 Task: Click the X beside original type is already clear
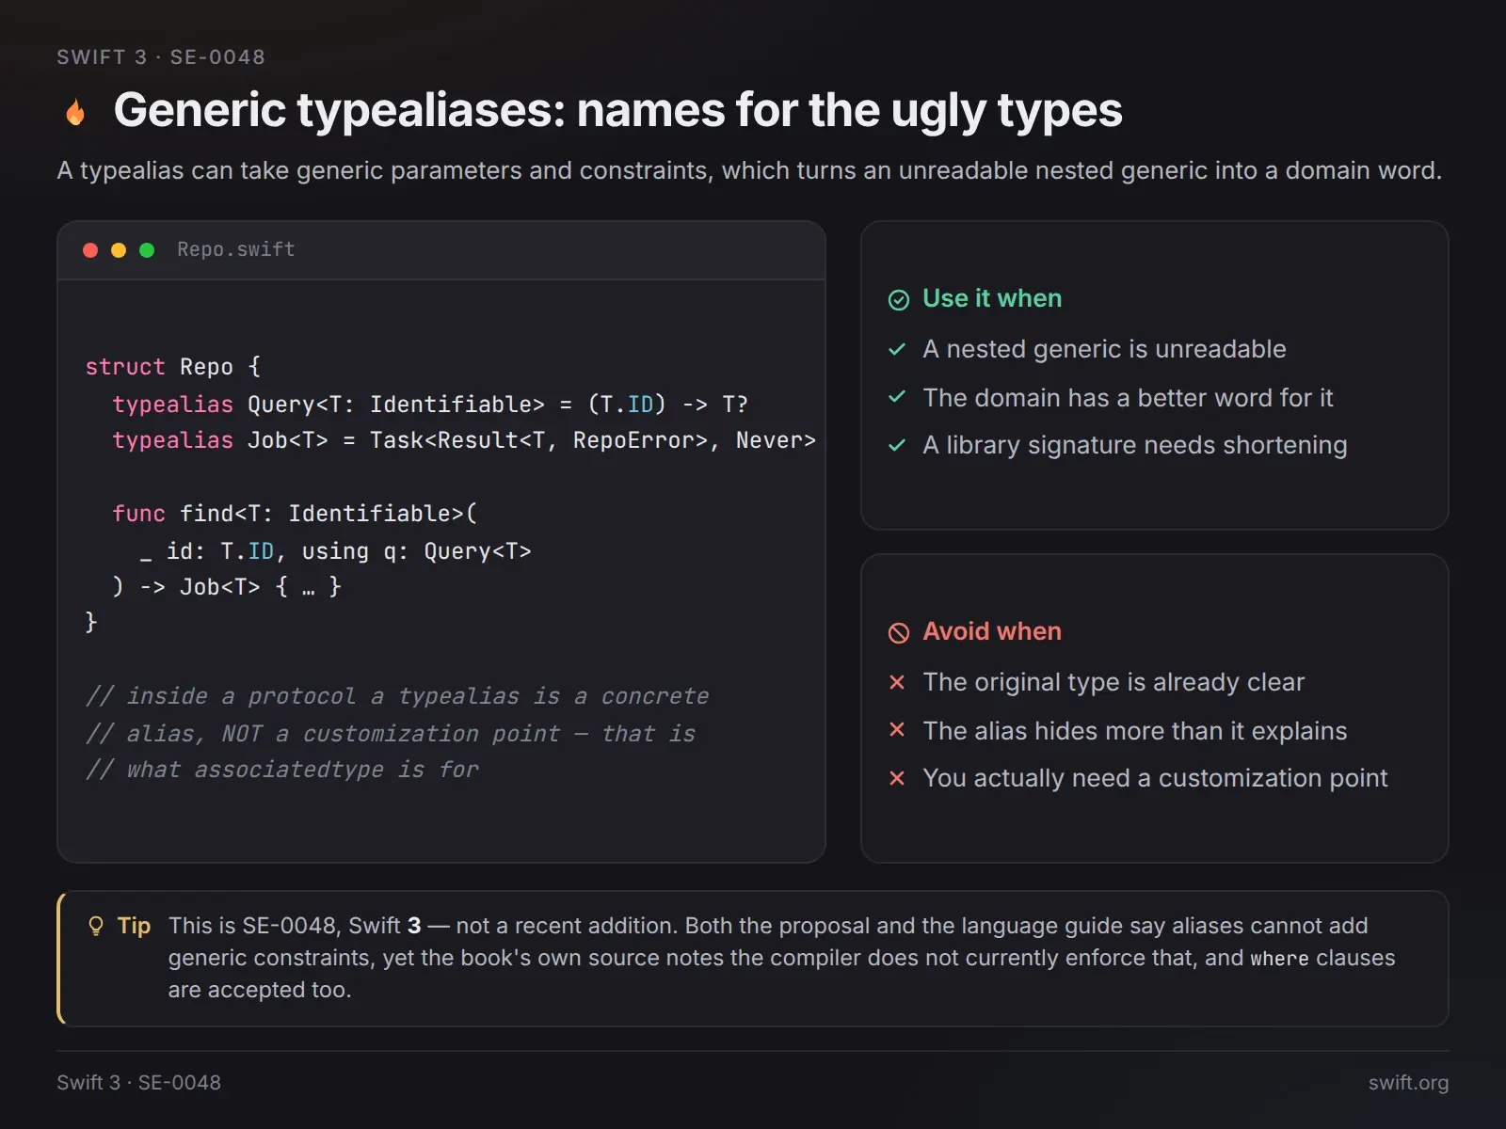897,682
